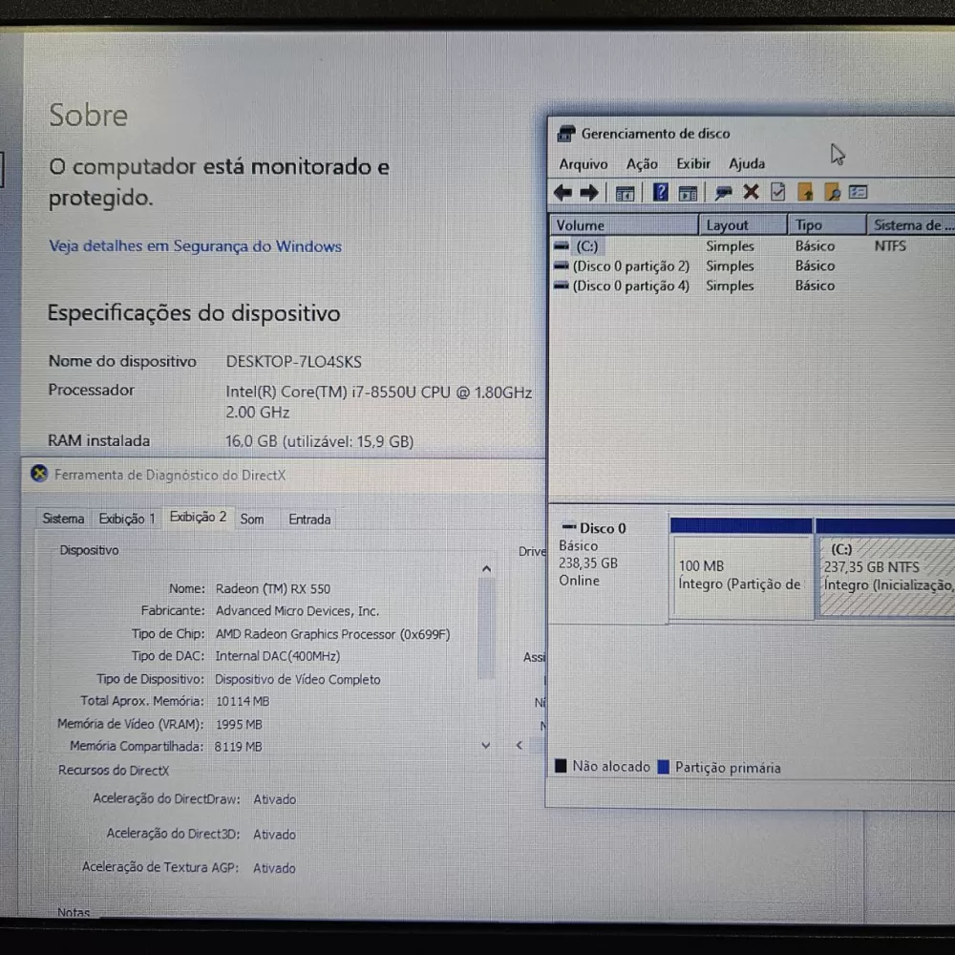Switch to the Som tab

pos(251,519)
